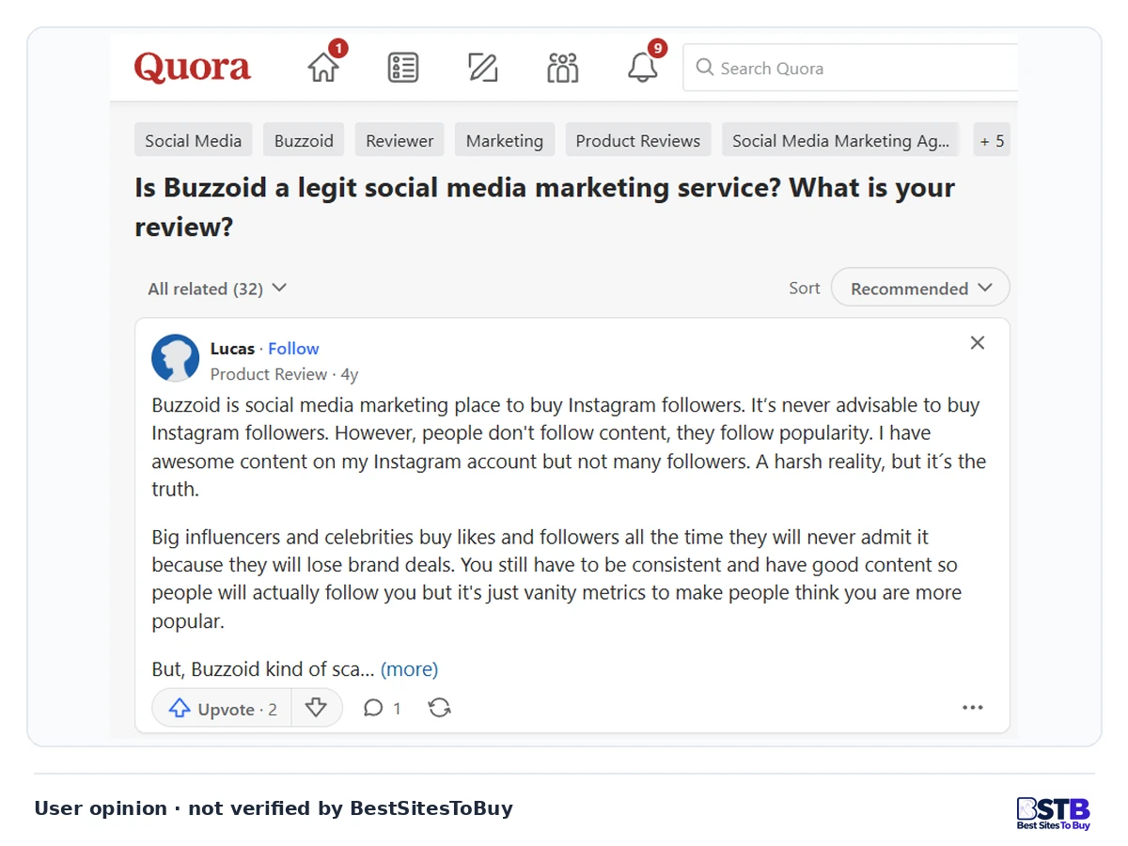Open the Quora home feed icon
The height and width of the screenshot is (846, 1128).
tap(323, 67)
